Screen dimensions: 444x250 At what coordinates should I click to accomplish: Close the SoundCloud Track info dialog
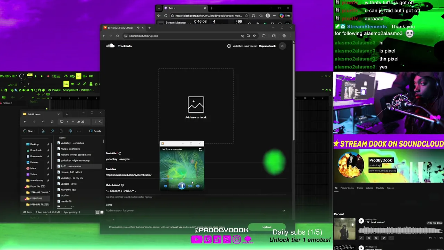[282, 46]
